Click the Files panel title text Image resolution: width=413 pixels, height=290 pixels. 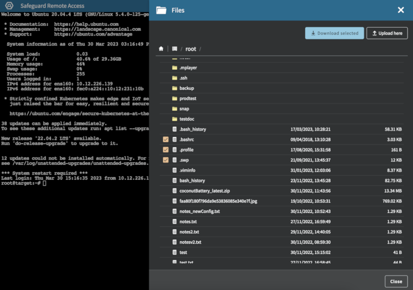pyautogui.click(x=178, y=10)
